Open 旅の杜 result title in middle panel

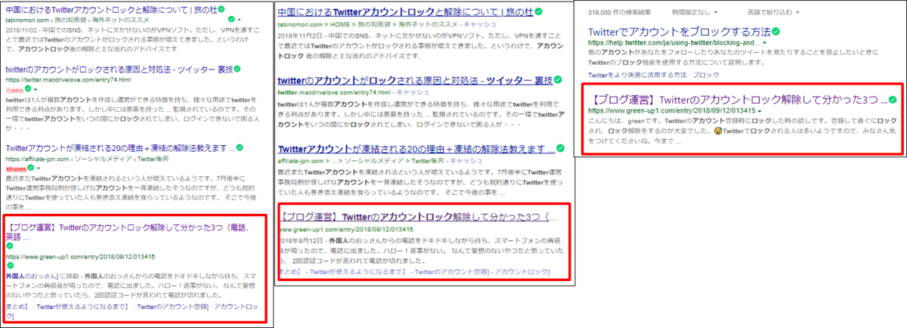point(404,14)
